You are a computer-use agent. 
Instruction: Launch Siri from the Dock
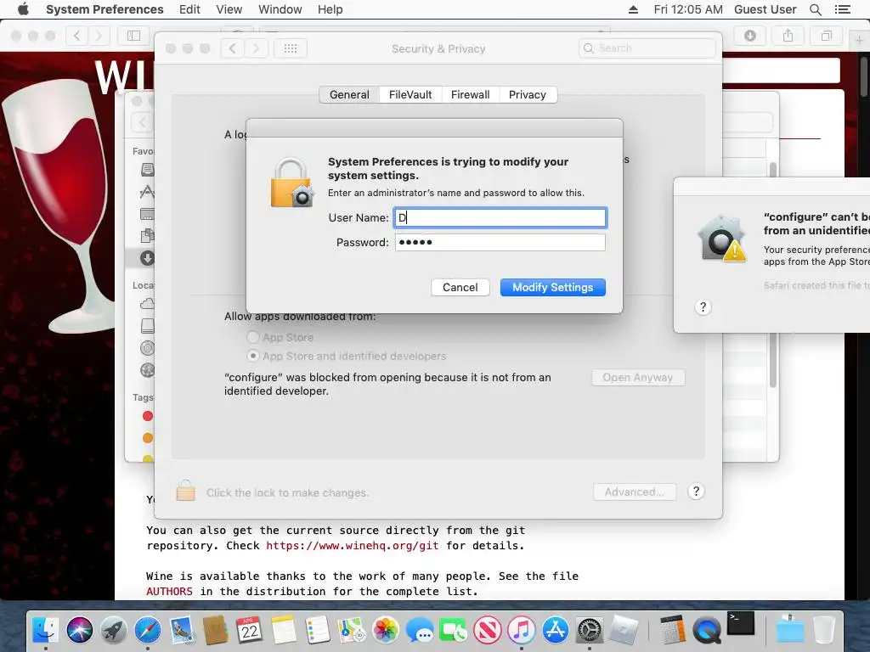point(79,631)
